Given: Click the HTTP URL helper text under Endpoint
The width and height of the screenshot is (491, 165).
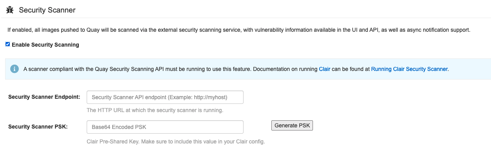Looking at the screenshot, I should coord(155,110).
